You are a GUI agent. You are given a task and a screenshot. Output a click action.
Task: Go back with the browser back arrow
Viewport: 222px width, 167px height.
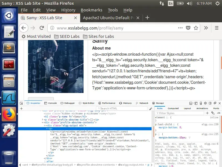tap(24, 28)
